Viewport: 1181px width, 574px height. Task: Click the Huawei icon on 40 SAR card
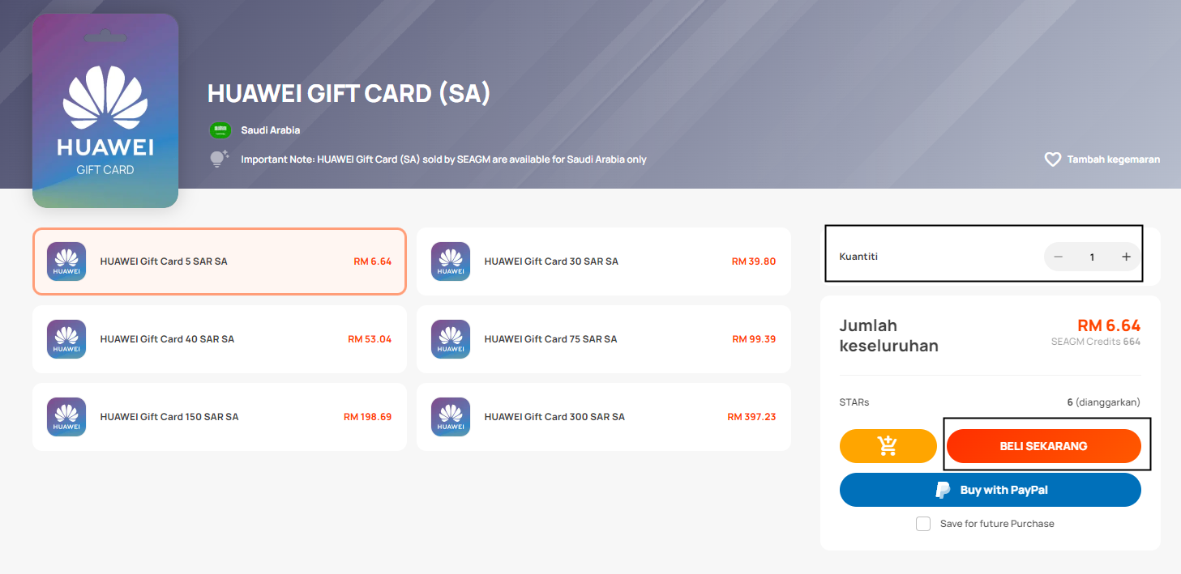[x=66, y=339]
